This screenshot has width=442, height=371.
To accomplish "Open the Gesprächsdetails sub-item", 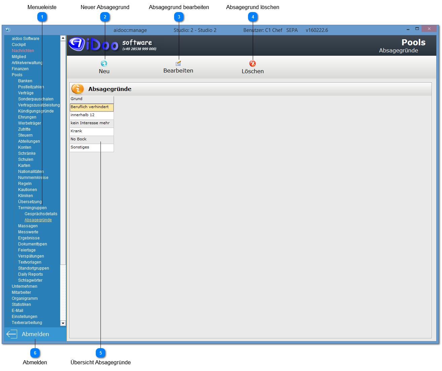I will coord(41,214).
